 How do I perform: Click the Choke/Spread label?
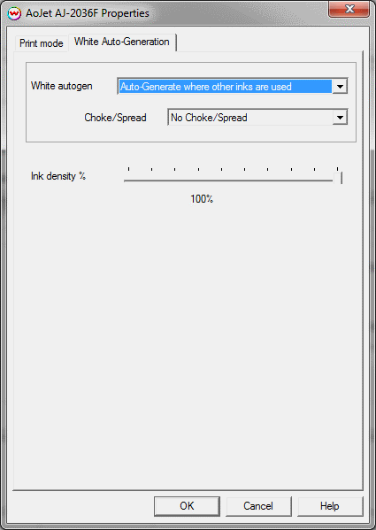coord(115,118)
